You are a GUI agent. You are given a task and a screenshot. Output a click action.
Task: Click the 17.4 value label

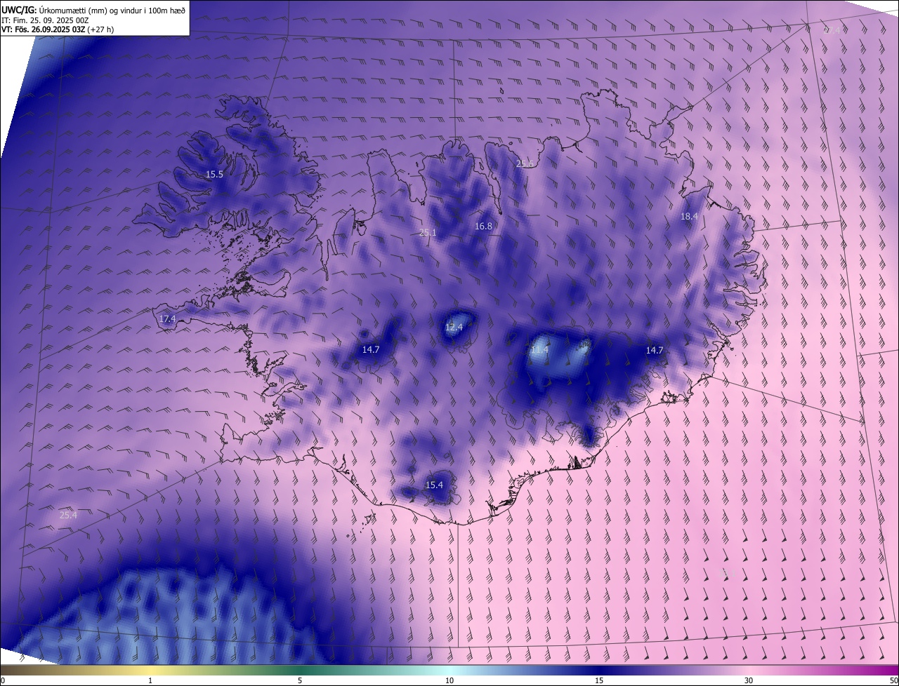[x=167, y=318]
